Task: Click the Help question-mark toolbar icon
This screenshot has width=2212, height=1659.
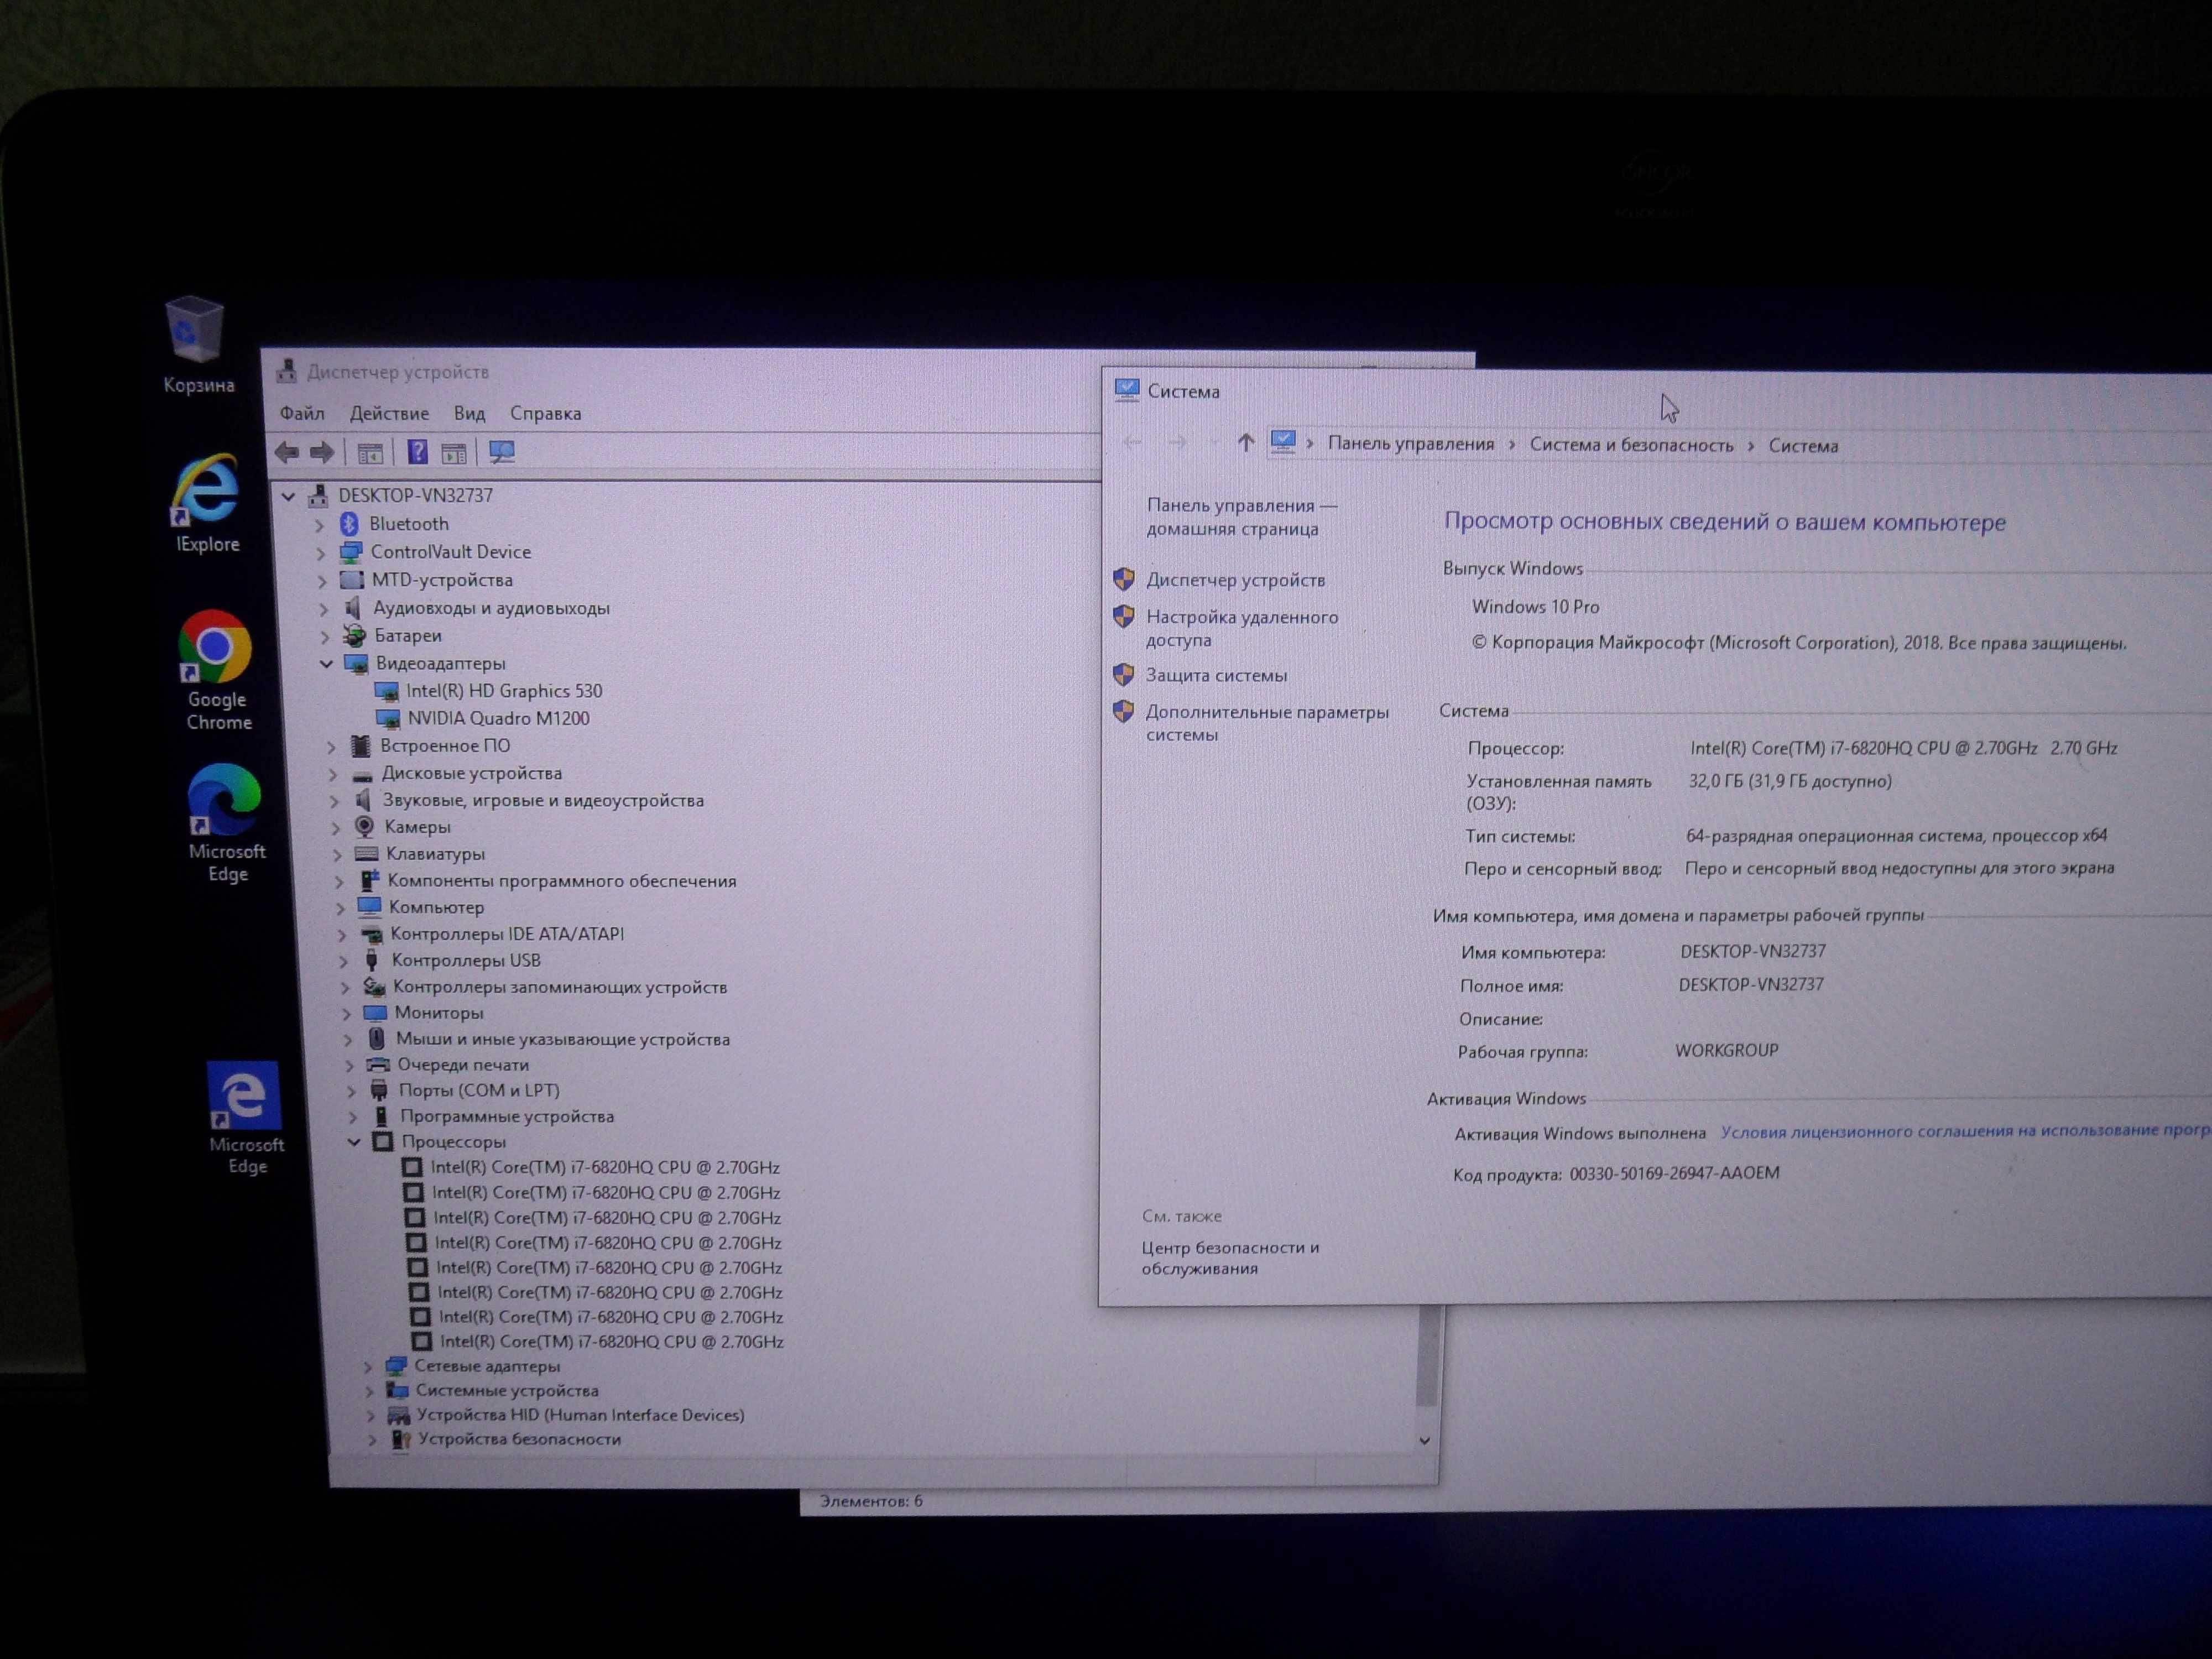Action: click(417, 452)
